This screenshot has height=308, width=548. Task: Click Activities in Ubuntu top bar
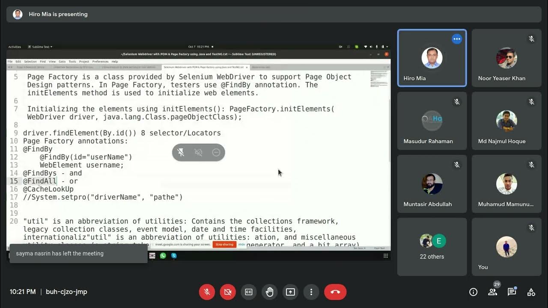point(15,47)
